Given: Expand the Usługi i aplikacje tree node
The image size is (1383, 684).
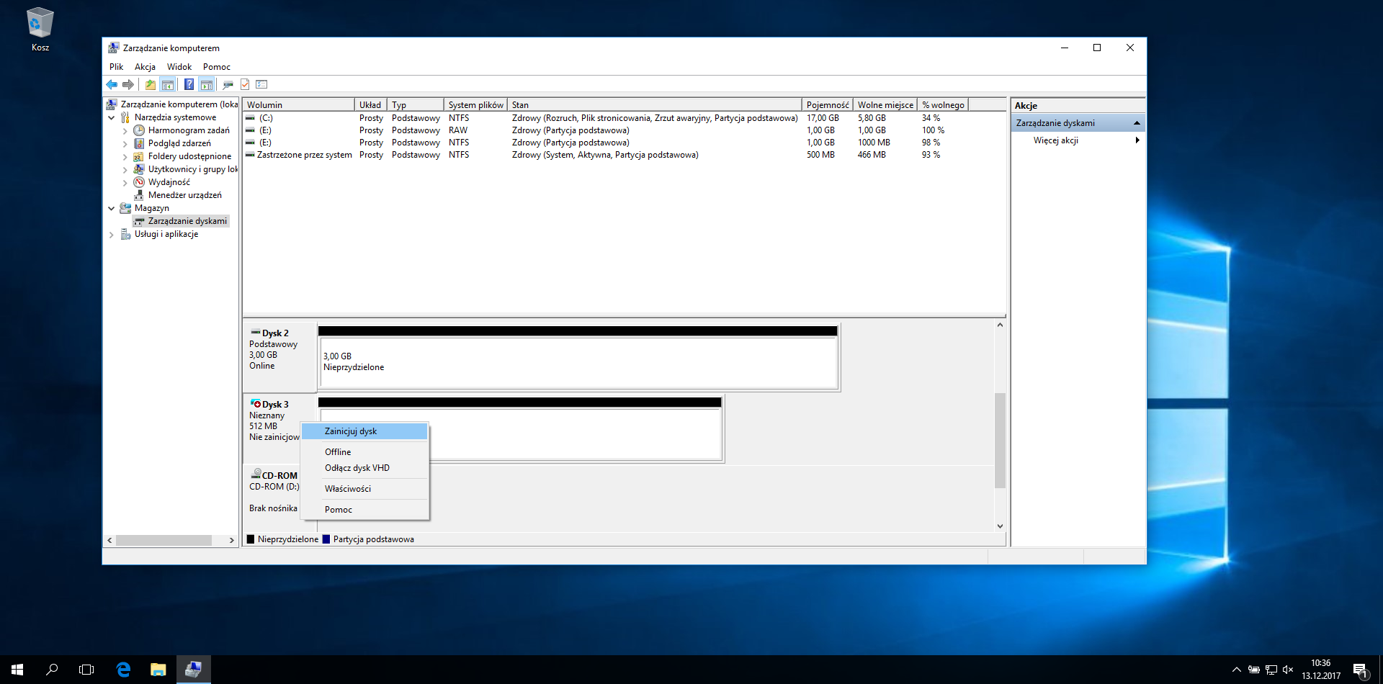Looking at the screenshot, I should coord(112,235).
